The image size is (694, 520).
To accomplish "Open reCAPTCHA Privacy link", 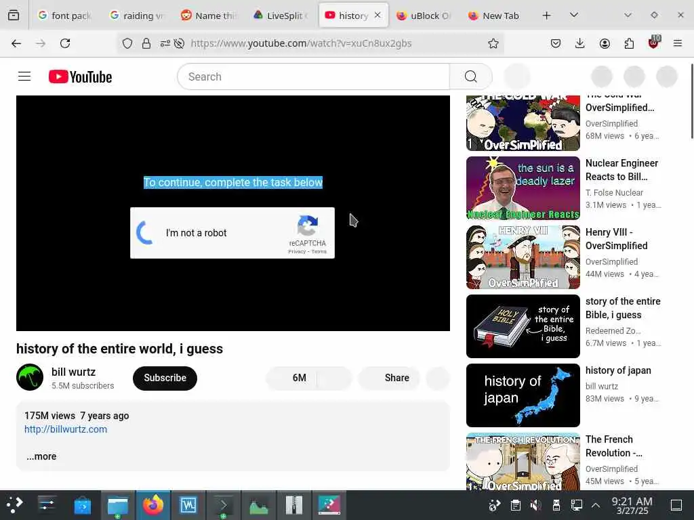I will [297, 252].
